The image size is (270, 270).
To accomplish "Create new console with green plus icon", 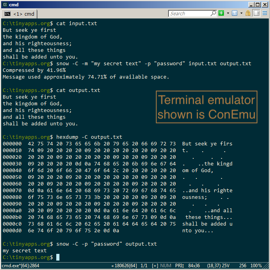I will pos(221,13).
